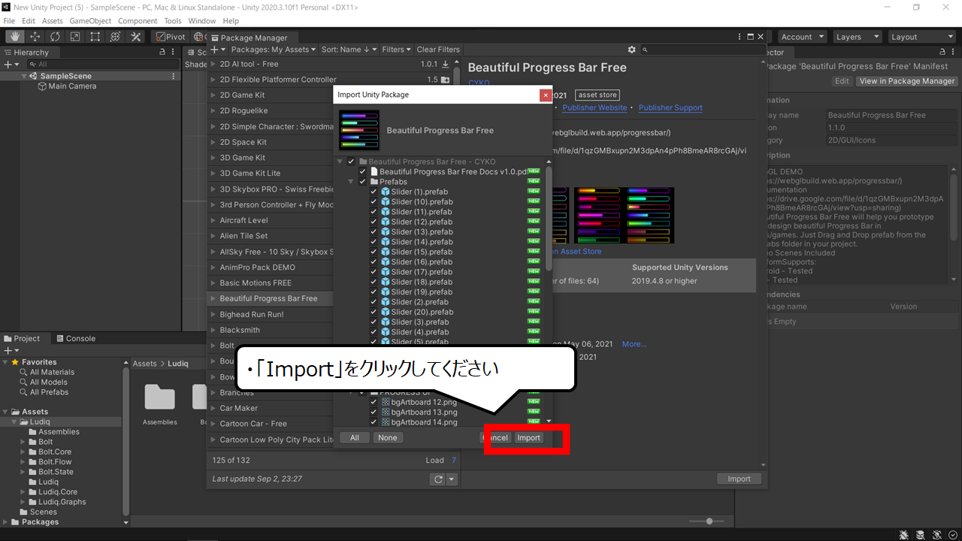Uncheck bgArtboard 13.png checkbox
This screenshot has height=541, width=962.
[x=374, y=412]
